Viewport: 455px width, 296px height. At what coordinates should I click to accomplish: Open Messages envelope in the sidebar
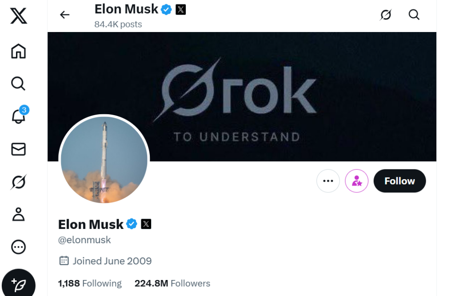(18, 149)
